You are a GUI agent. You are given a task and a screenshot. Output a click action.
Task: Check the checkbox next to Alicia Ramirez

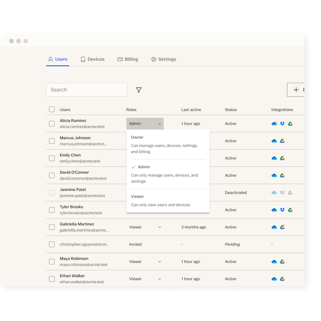click(52, 123)
